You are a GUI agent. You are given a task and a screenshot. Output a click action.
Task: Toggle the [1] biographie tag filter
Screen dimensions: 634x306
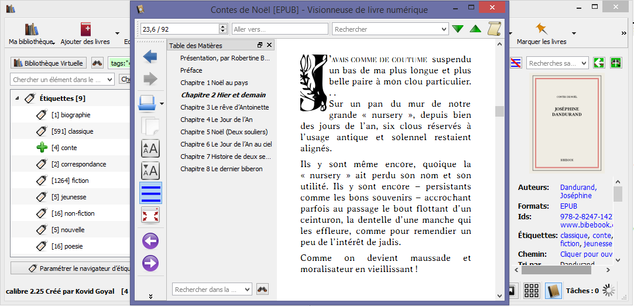[71, 115]
